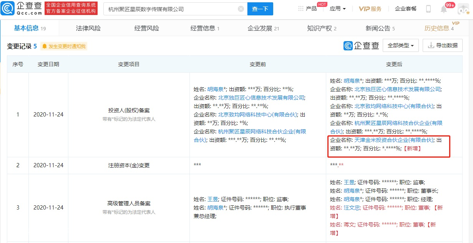Open 汪文忠 director profile link
The height and width of the screenshot is (243, 473).
tap(352, 208)
